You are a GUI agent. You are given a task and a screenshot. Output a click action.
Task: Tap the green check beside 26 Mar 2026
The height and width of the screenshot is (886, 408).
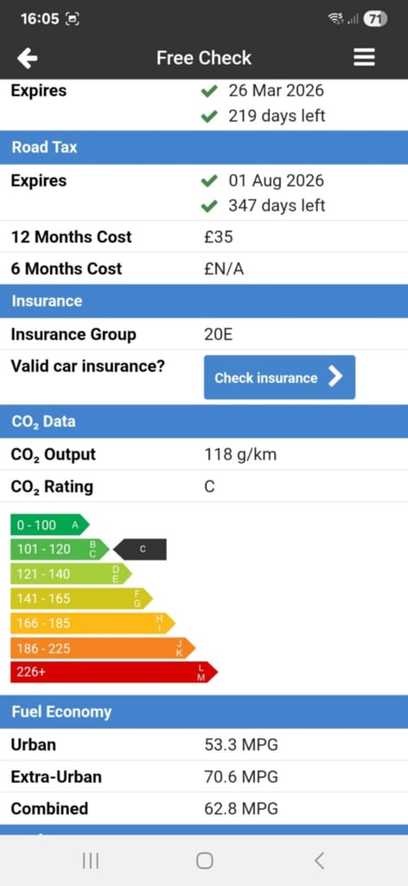pyautogui.click(x=209, y=91)
